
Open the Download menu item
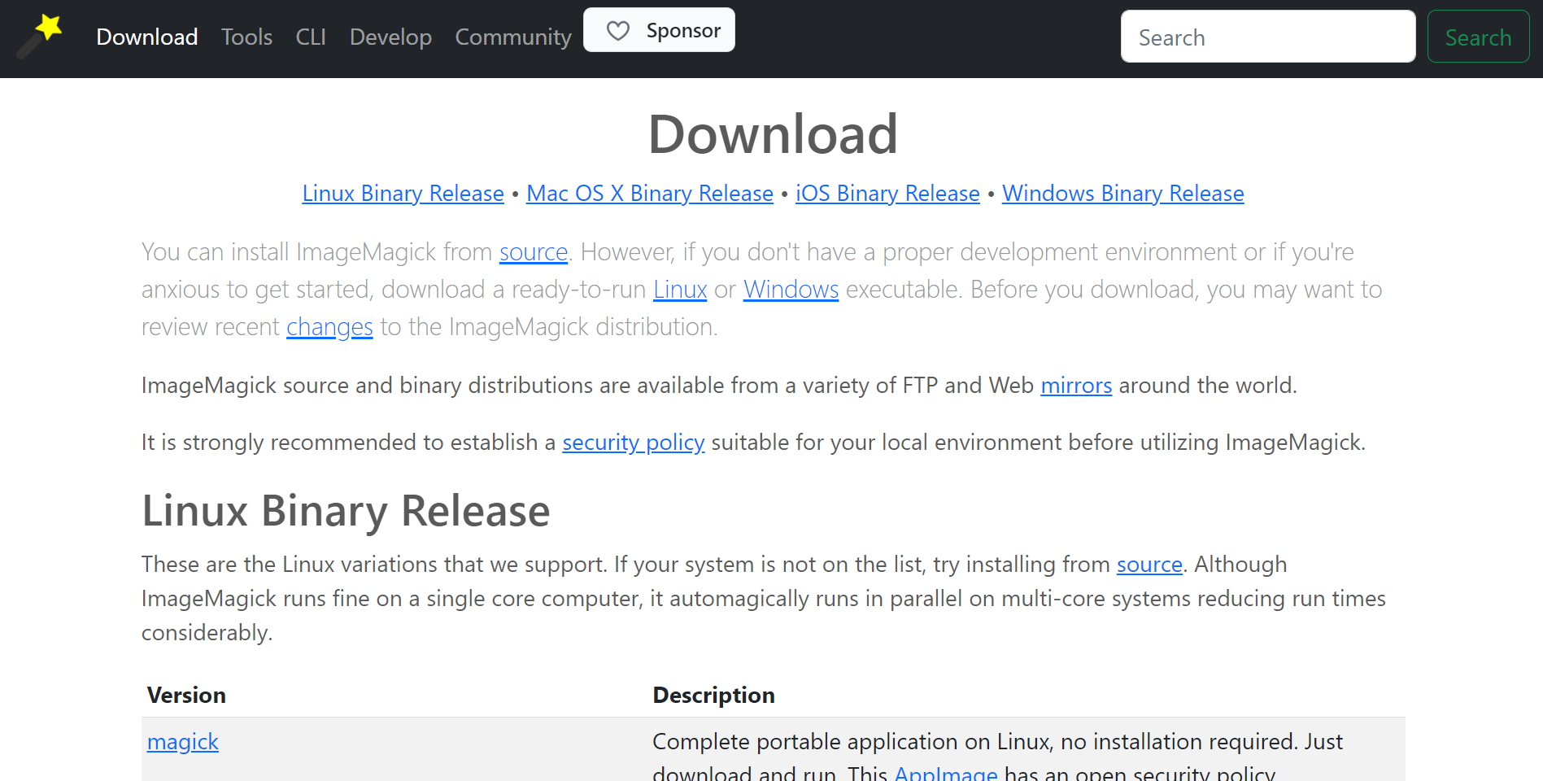[x=146, y=37]
